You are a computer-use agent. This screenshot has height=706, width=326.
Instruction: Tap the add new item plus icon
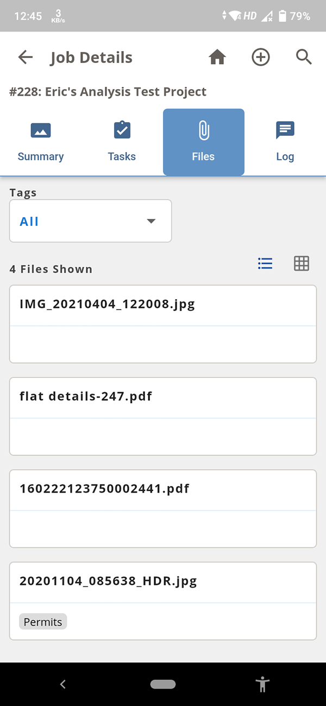click(260, 57)
